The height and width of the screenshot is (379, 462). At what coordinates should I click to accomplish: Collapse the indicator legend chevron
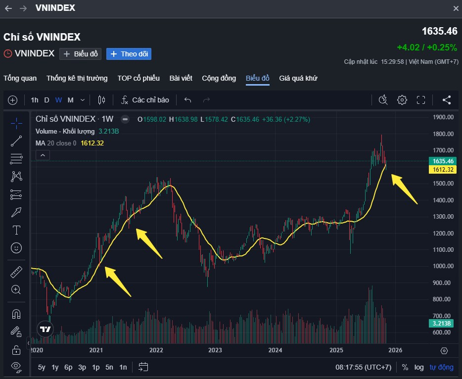click(43, 155)
